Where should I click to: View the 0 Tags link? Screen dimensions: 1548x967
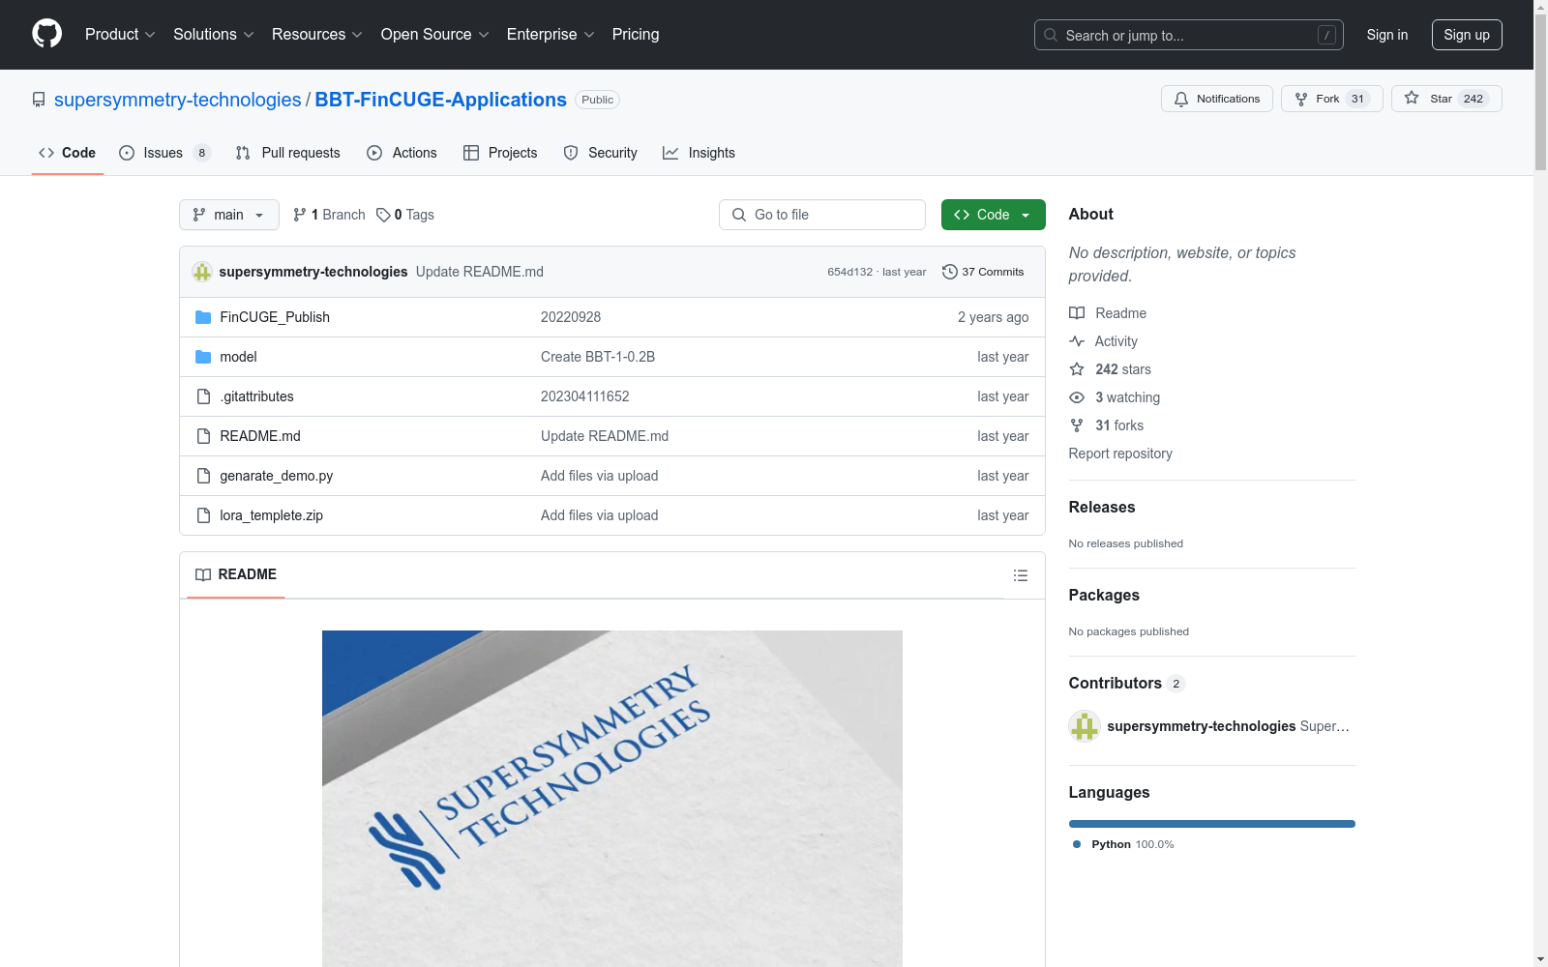(405, 215)
